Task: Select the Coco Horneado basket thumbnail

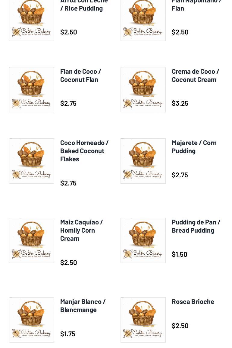Action: pyautogui.click(x=32, y=161)
